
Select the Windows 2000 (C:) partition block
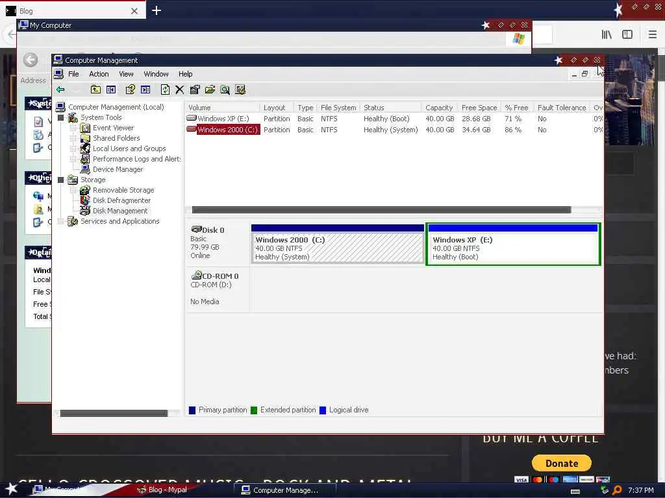point(338,244)
